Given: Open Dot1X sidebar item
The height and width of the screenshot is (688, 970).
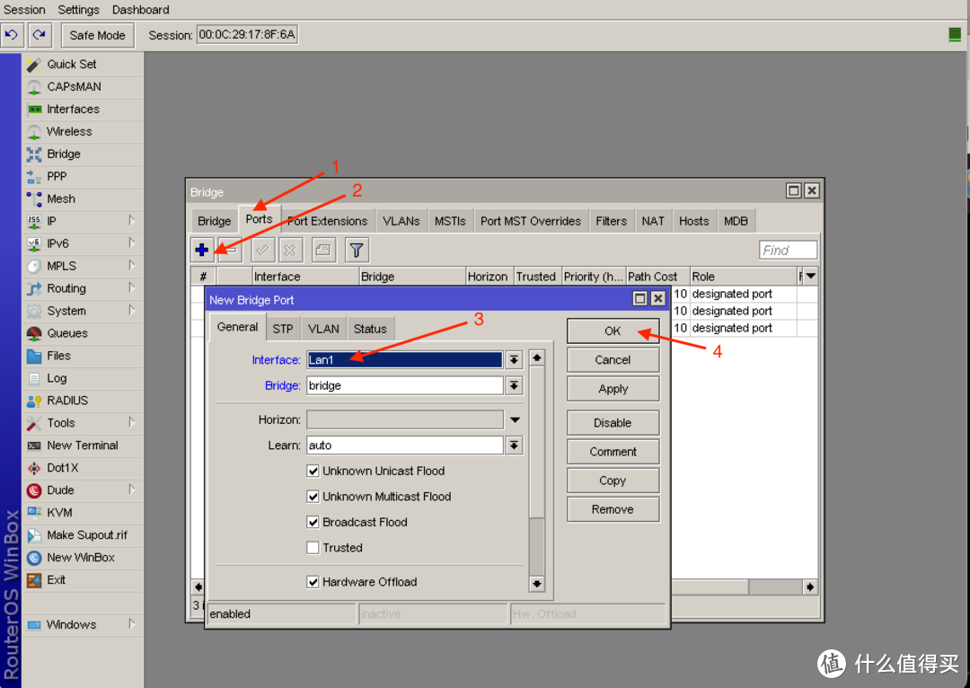Looking at the screenshot, I should click(x=84, y=468).
